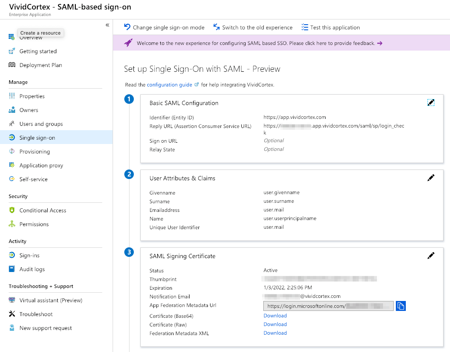Create a New support request
Viewport: 450px width, 352px height.
45,328
